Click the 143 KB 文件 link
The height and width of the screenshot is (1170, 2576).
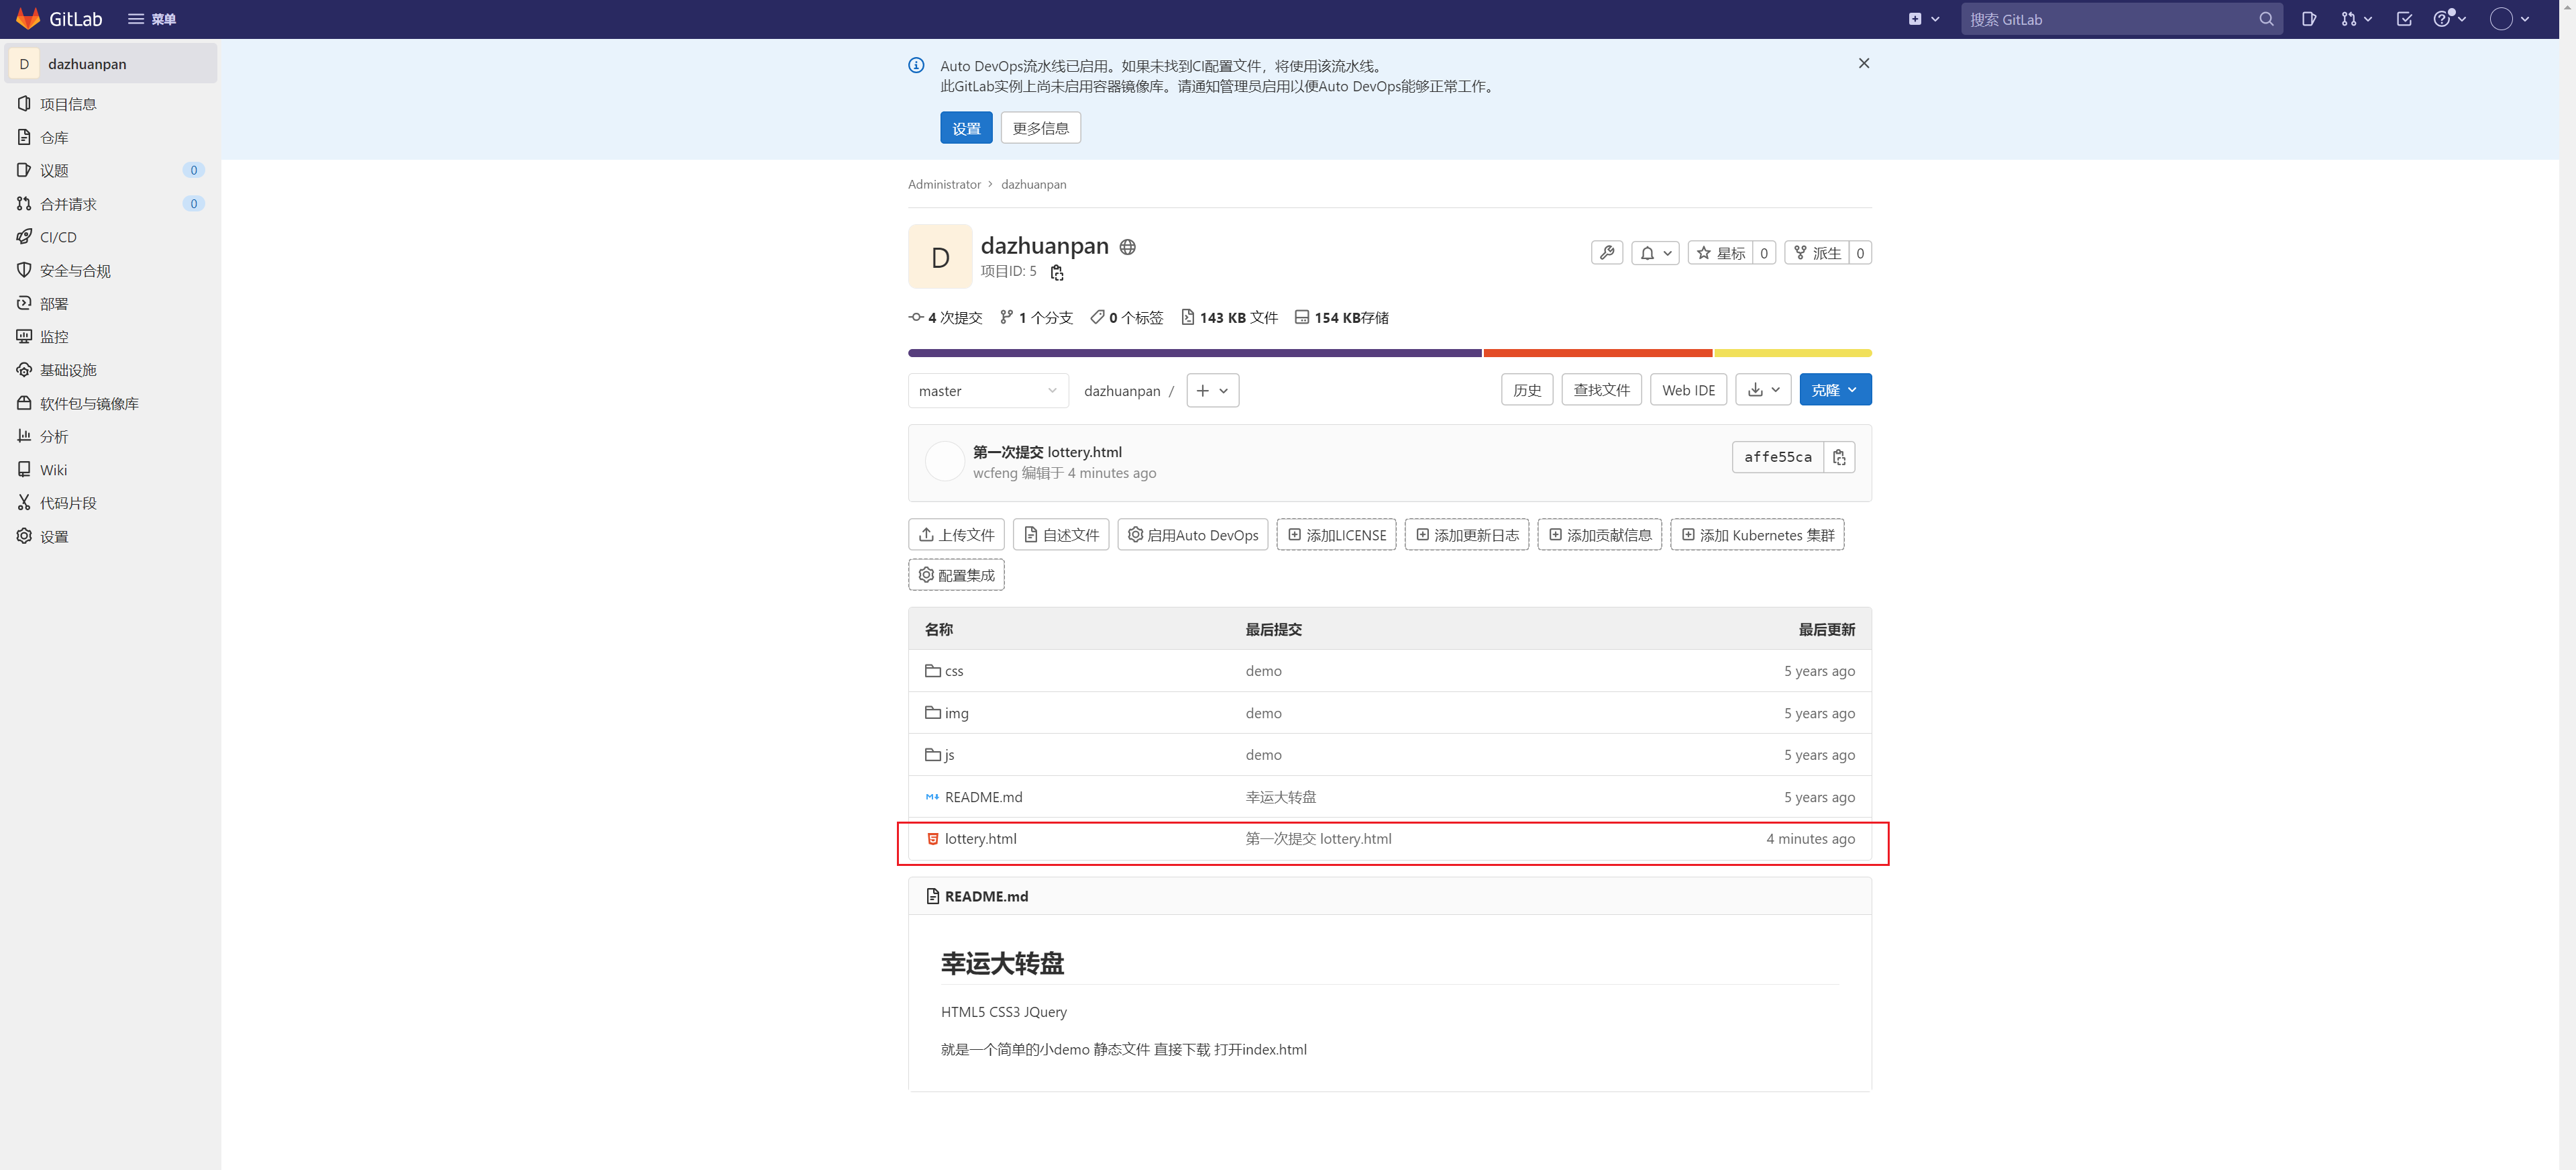[1229, 318]
